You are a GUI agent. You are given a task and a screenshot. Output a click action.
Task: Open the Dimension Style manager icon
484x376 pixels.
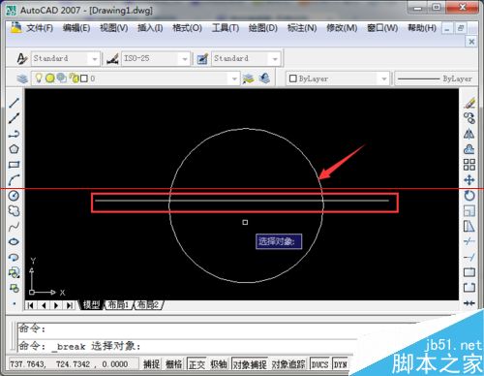point(112,59)
